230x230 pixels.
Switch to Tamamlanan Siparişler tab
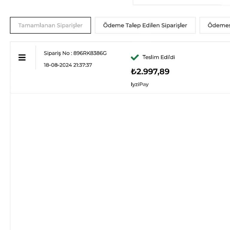tap(50, 25)
